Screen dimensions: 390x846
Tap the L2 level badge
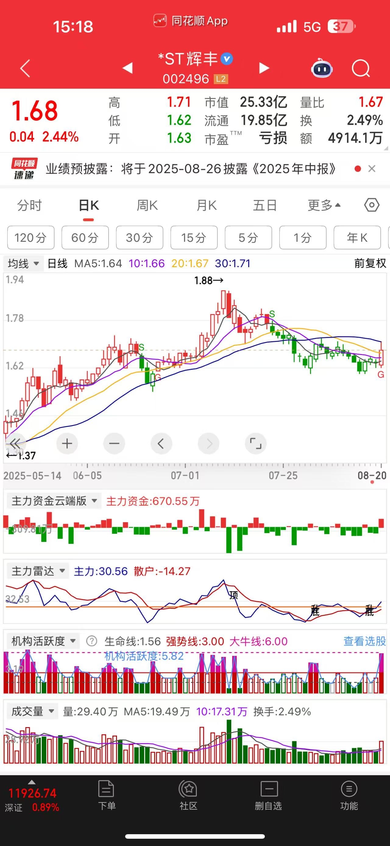(x=221, y=79)
